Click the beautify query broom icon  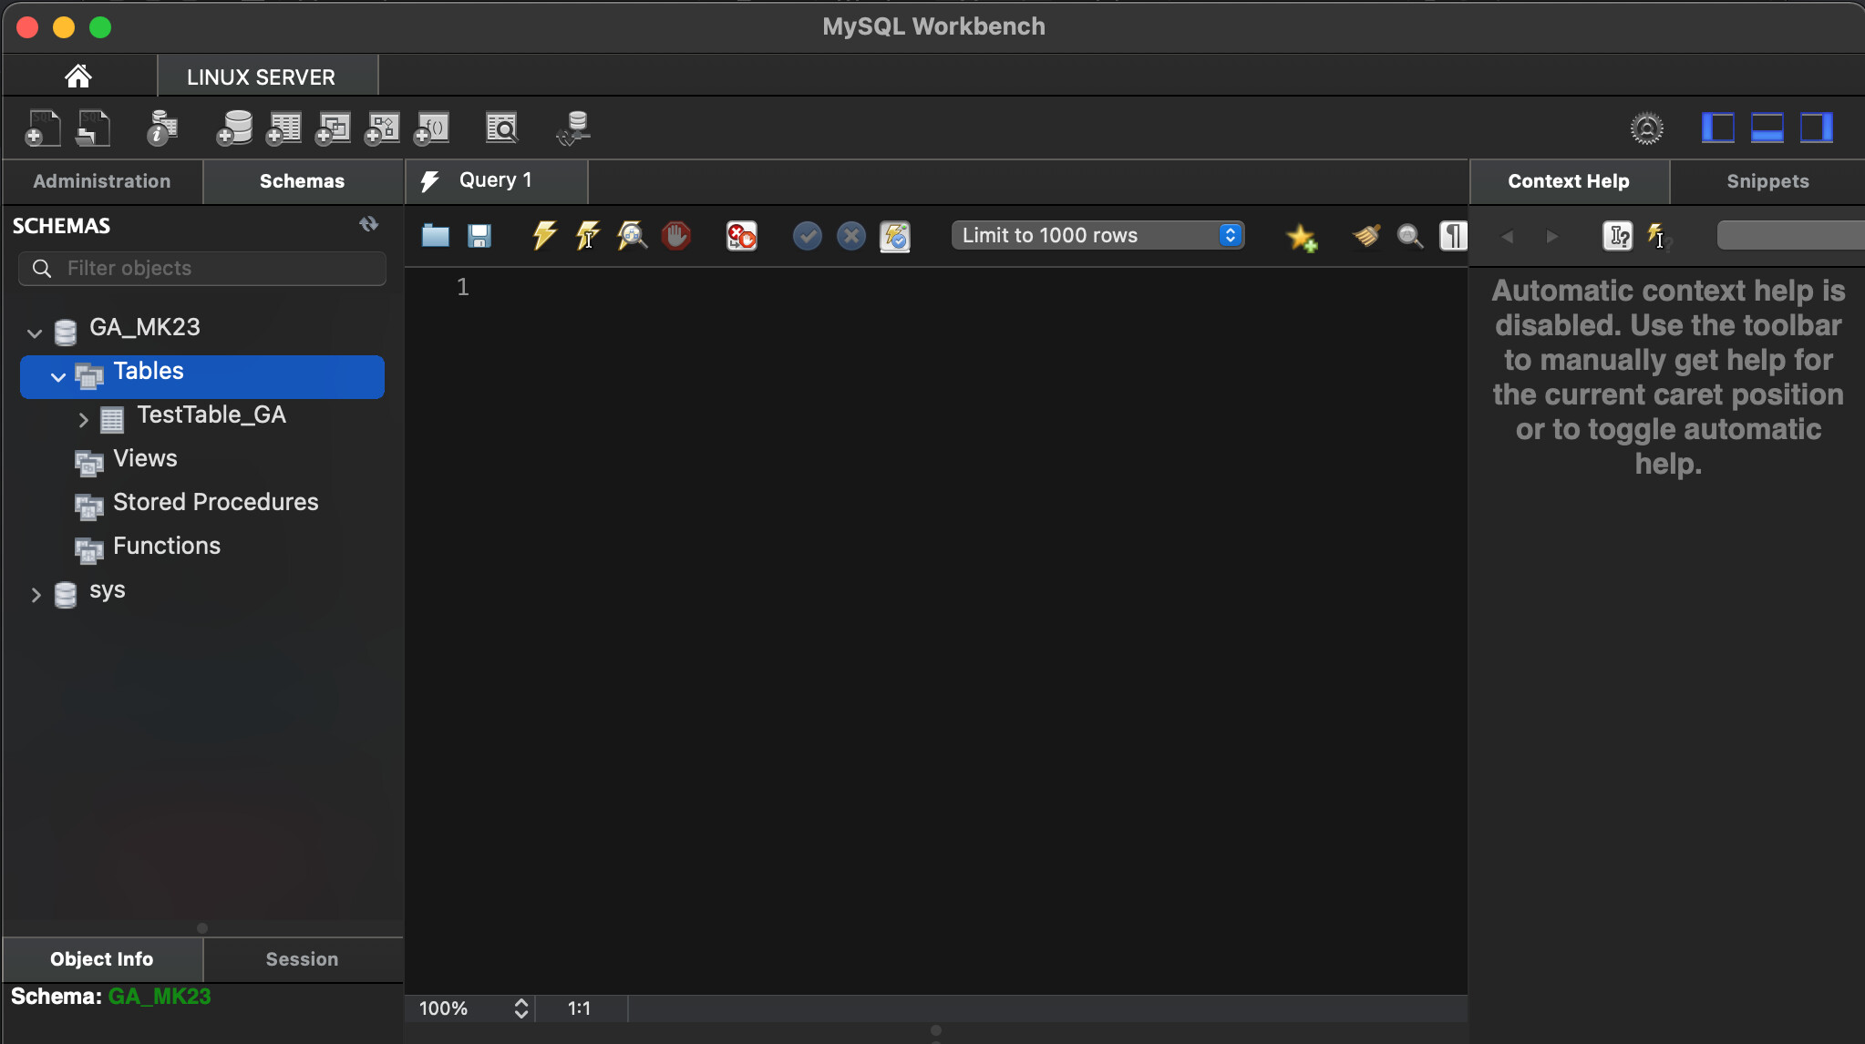click(x=1365, y=236)
